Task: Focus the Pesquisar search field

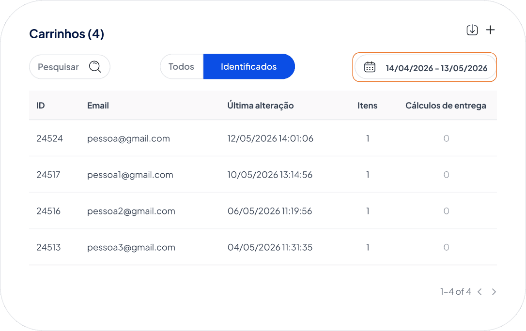Action: pyautogui.click(x=69, y=67)
